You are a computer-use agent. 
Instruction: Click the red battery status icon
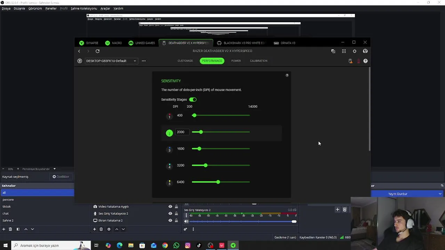tap(358, 61)
